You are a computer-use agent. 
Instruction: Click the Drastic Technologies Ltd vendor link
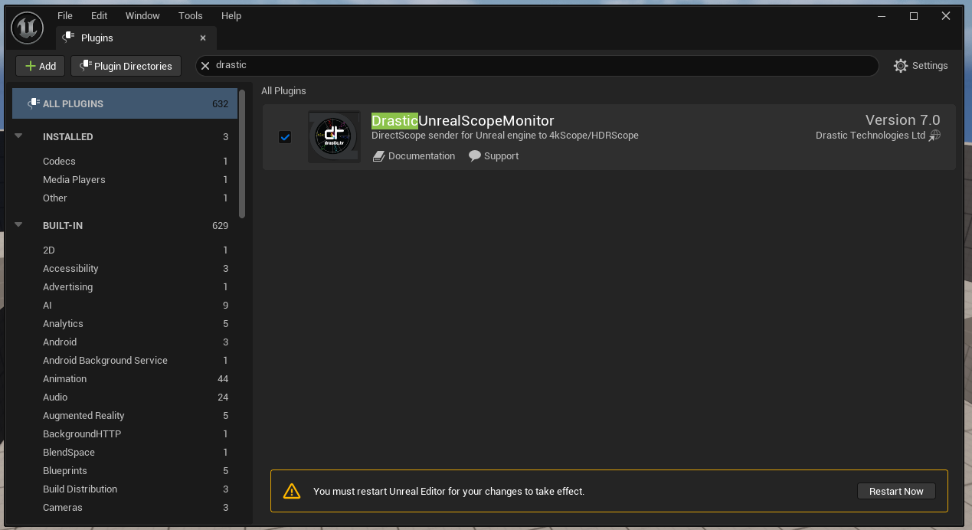[x=877, y=136]
